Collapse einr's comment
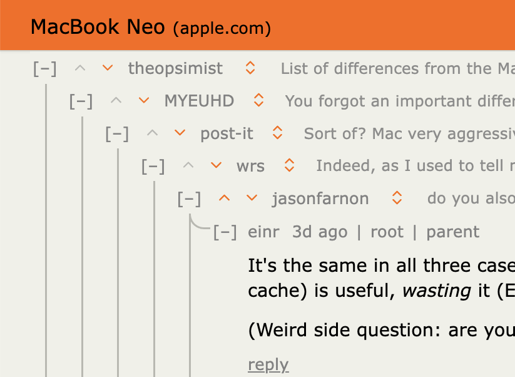The height and width of the screenshot is (377, 515). pyautogui.click(x=224, y=232)
